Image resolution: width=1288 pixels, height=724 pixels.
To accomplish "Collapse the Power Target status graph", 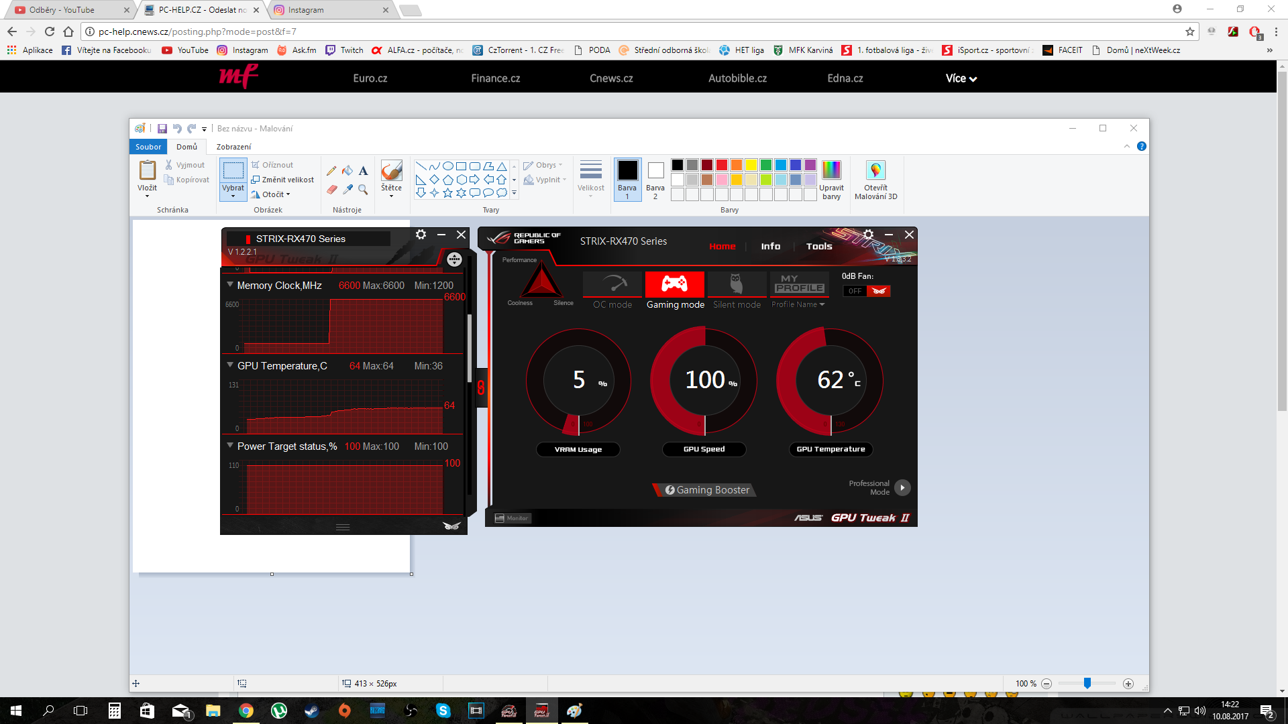I will (x=230, y=446).
